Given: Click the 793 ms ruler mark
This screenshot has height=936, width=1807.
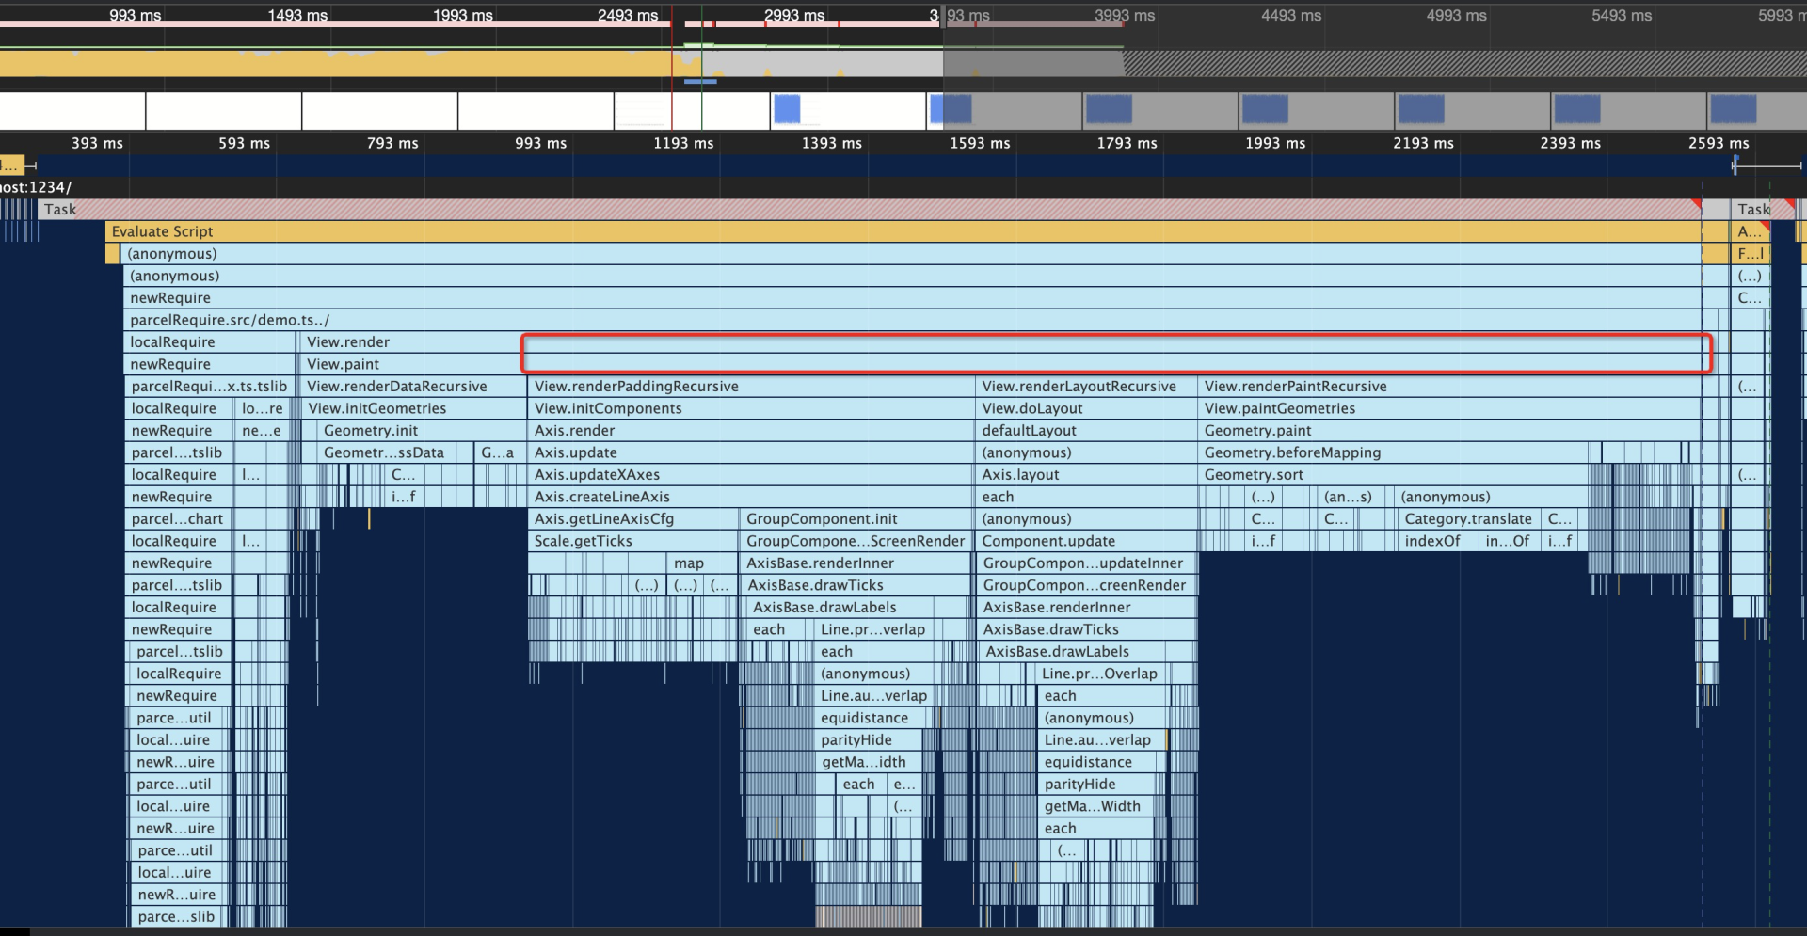Looking at the screenshot, I should 392,143.
